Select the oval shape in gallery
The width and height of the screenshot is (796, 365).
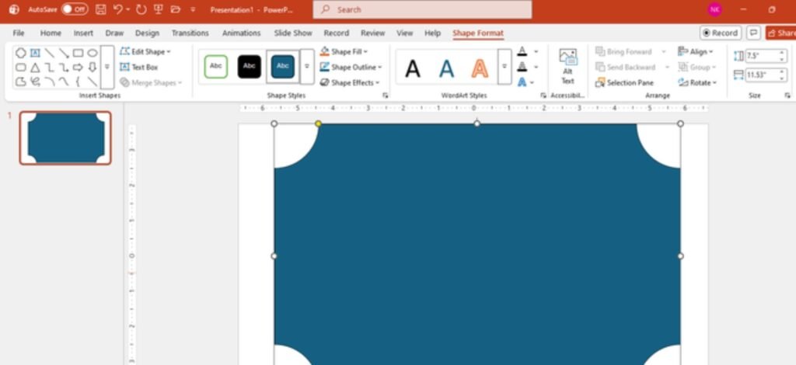[x=92, y=53]
